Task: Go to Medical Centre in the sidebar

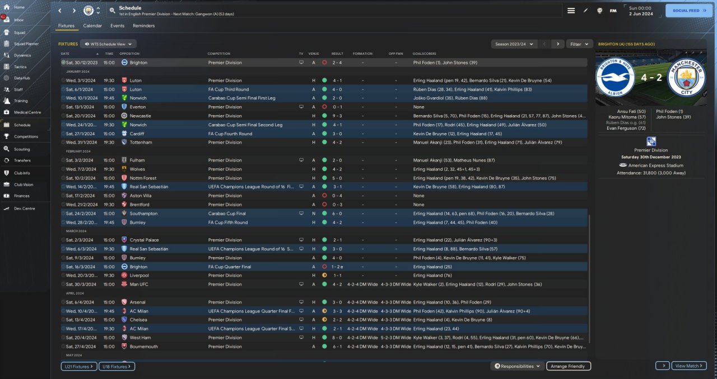Action: click(x=27, y=112)
